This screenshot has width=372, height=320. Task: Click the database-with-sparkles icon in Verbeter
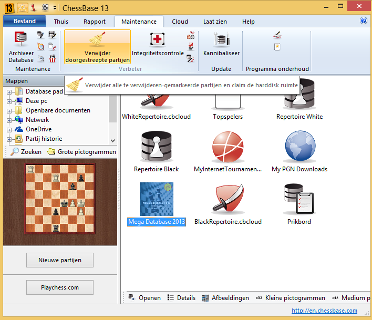point(190,58)
